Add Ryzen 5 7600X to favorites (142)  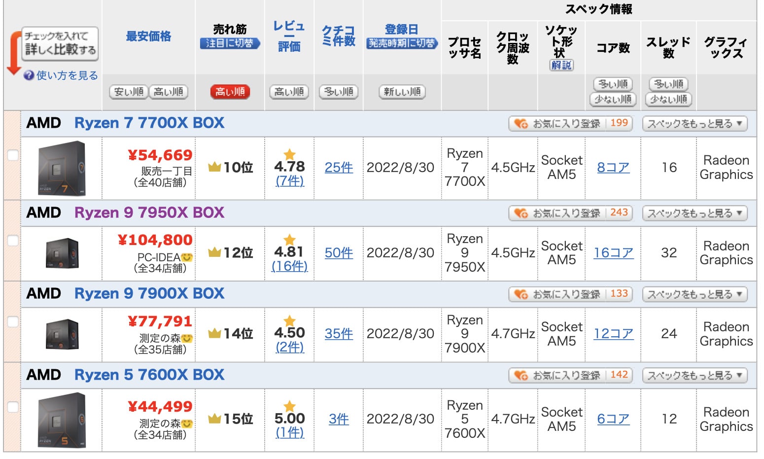(571, 375)
